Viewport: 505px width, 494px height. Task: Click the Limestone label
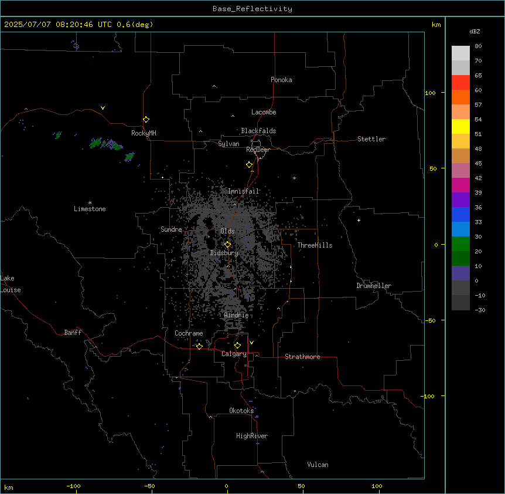[x=90, y=209]
